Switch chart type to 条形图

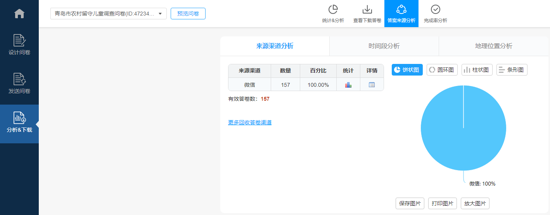click(512, 70)
